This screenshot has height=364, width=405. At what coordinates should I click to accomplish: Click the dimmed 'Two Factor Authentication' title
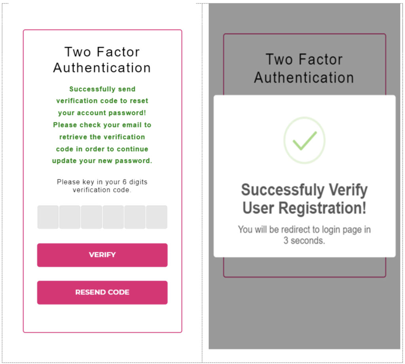[x=304, y=68]
